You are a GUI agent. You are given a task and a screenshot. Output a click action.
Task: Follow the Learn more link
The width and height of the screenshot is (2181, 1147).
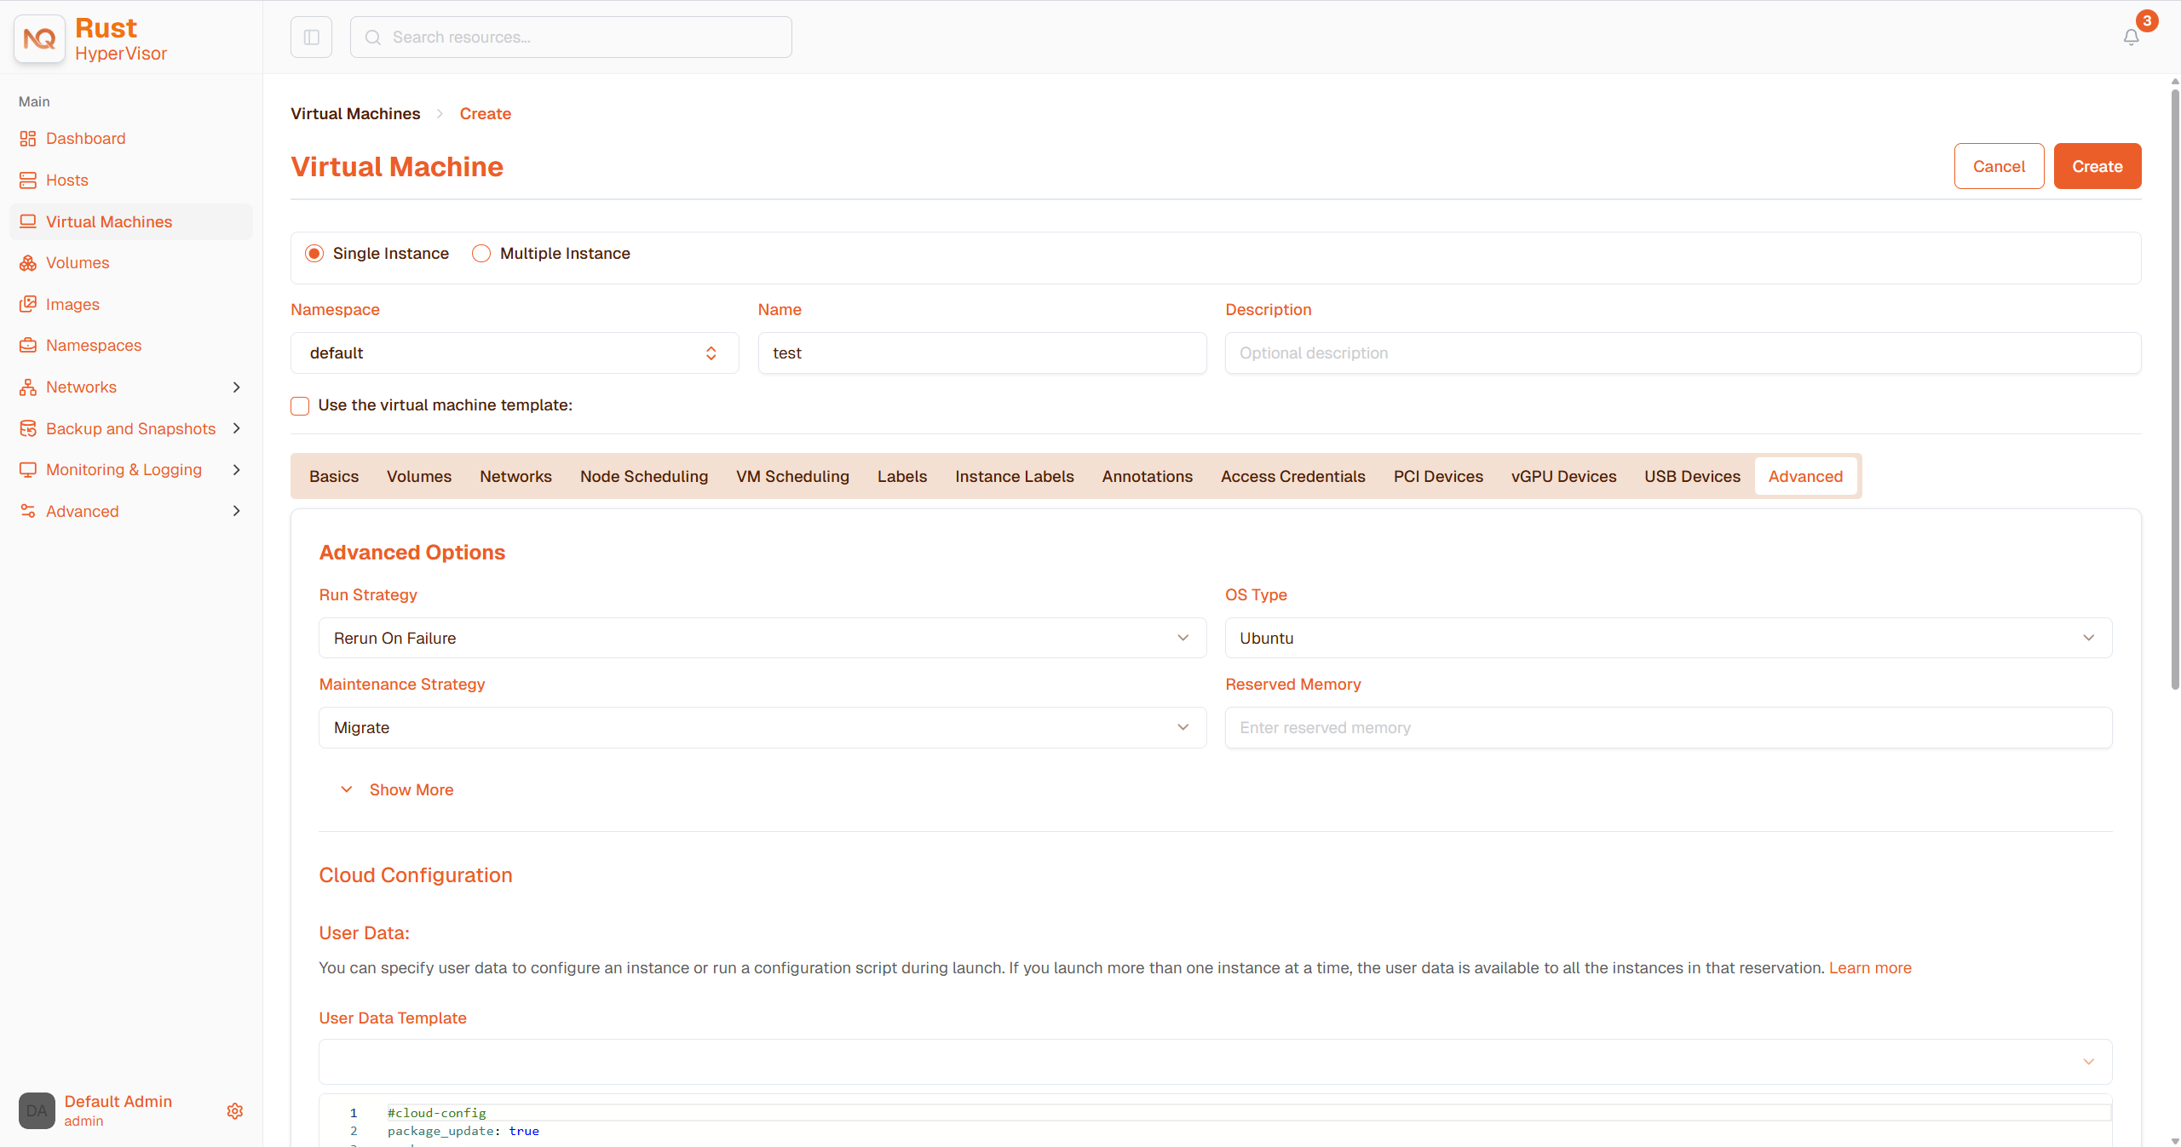pos(1870,968)
